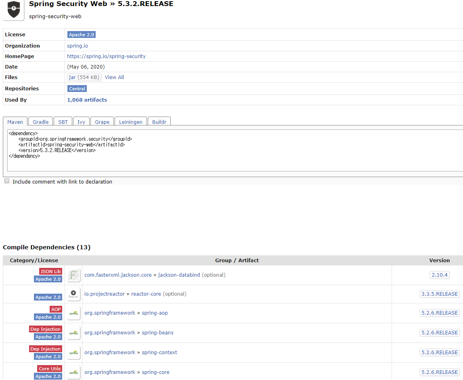Image resolution: width=463 pixels, height=380 pixels.
Task: Click Dep Injection tag for spring-beans
Action: (x=46, y=329)
